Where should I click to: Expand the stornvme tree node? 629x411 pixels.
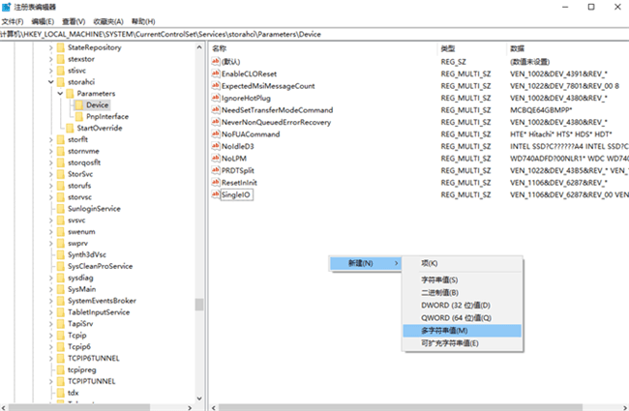click(x=51, y=151)
